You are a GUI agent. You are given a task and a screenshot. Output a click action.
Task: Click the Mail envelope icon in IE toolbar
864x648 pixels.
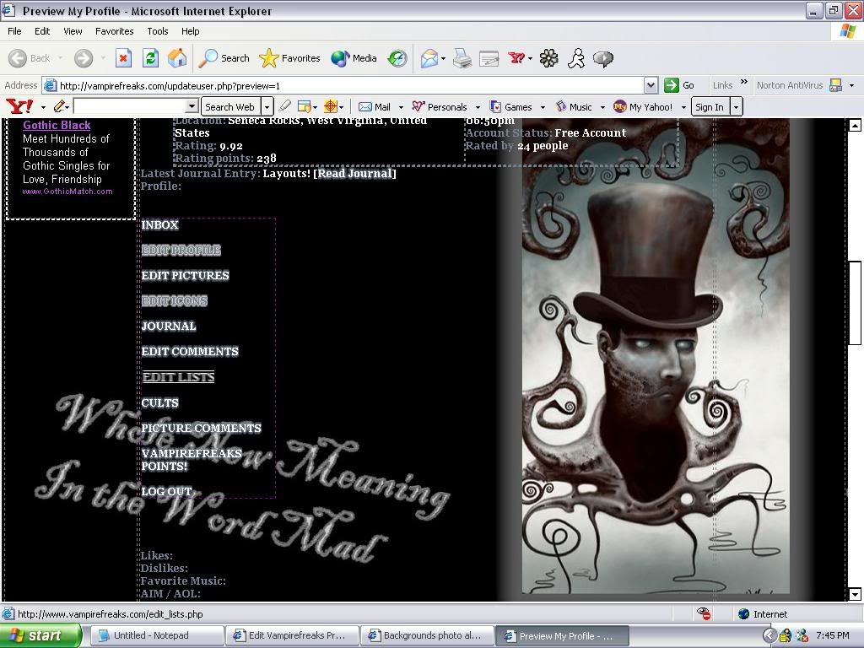(x=429, y=58)
